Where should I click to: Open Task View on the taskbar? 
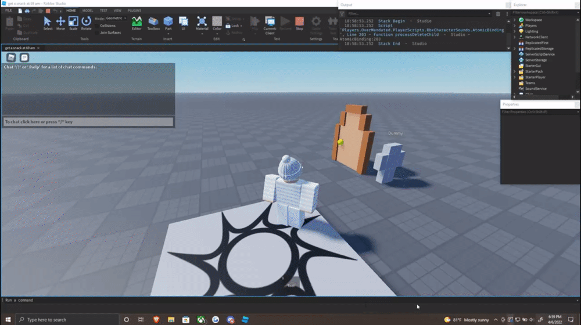click(x=141, y=319)
